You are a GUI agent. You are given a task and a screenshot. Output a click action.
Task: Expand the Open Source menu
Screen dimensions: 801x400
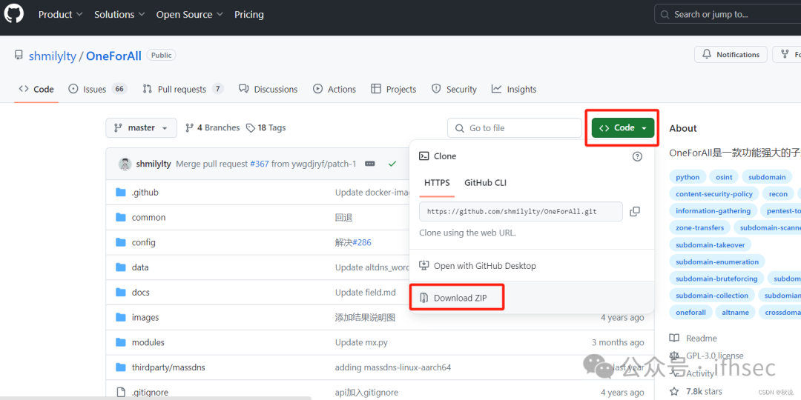[190, 15]
